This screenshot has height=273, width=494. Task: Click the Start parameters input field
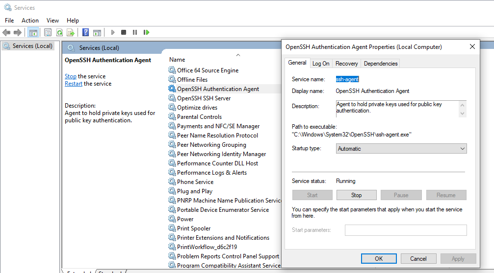click(406, 230)
